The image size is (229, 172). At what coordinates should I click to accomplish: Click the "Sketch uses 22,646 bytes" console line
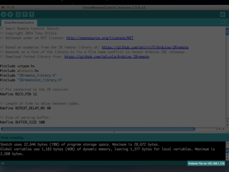click(80, 145)
